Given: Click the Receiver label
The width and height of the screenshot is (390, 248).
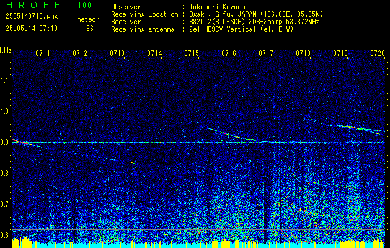Looking at the screenshot, I should click(126, 22).
